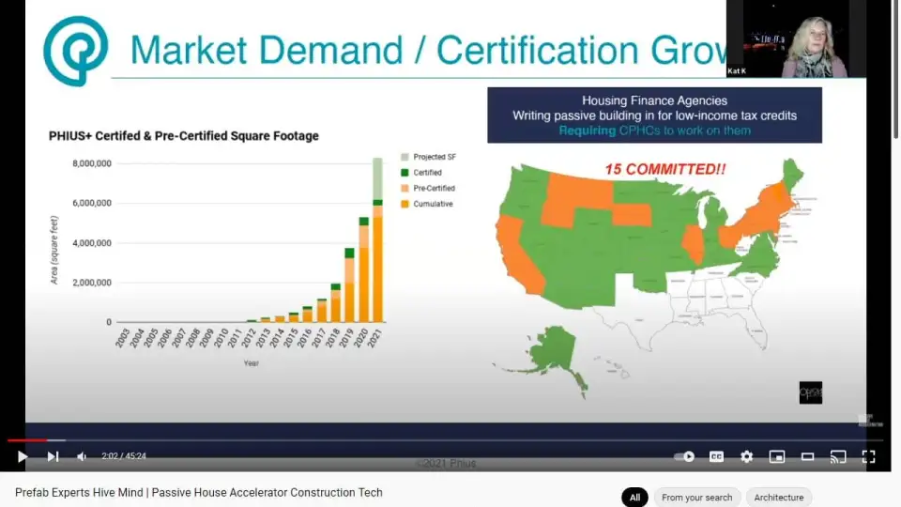This screenshot has width=901, height=507.
Task: Toggle the autoplay switch
Action: coord(685,456)
